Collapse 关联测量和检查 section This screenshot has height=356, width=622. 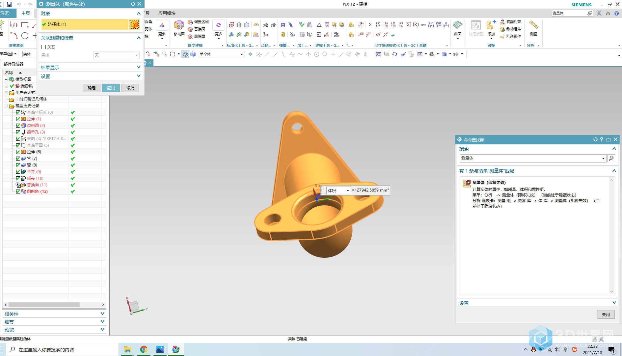point(139,38)
